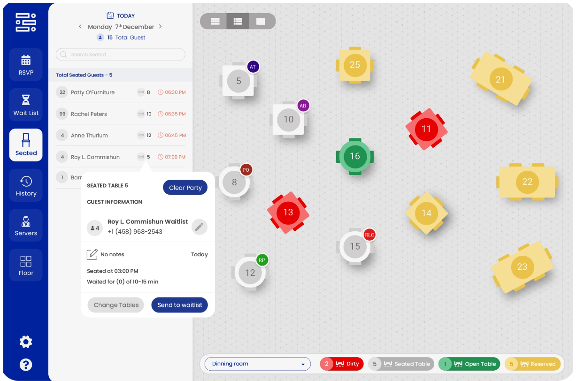
Task: Select seated table 8
Action: (234, 182)
